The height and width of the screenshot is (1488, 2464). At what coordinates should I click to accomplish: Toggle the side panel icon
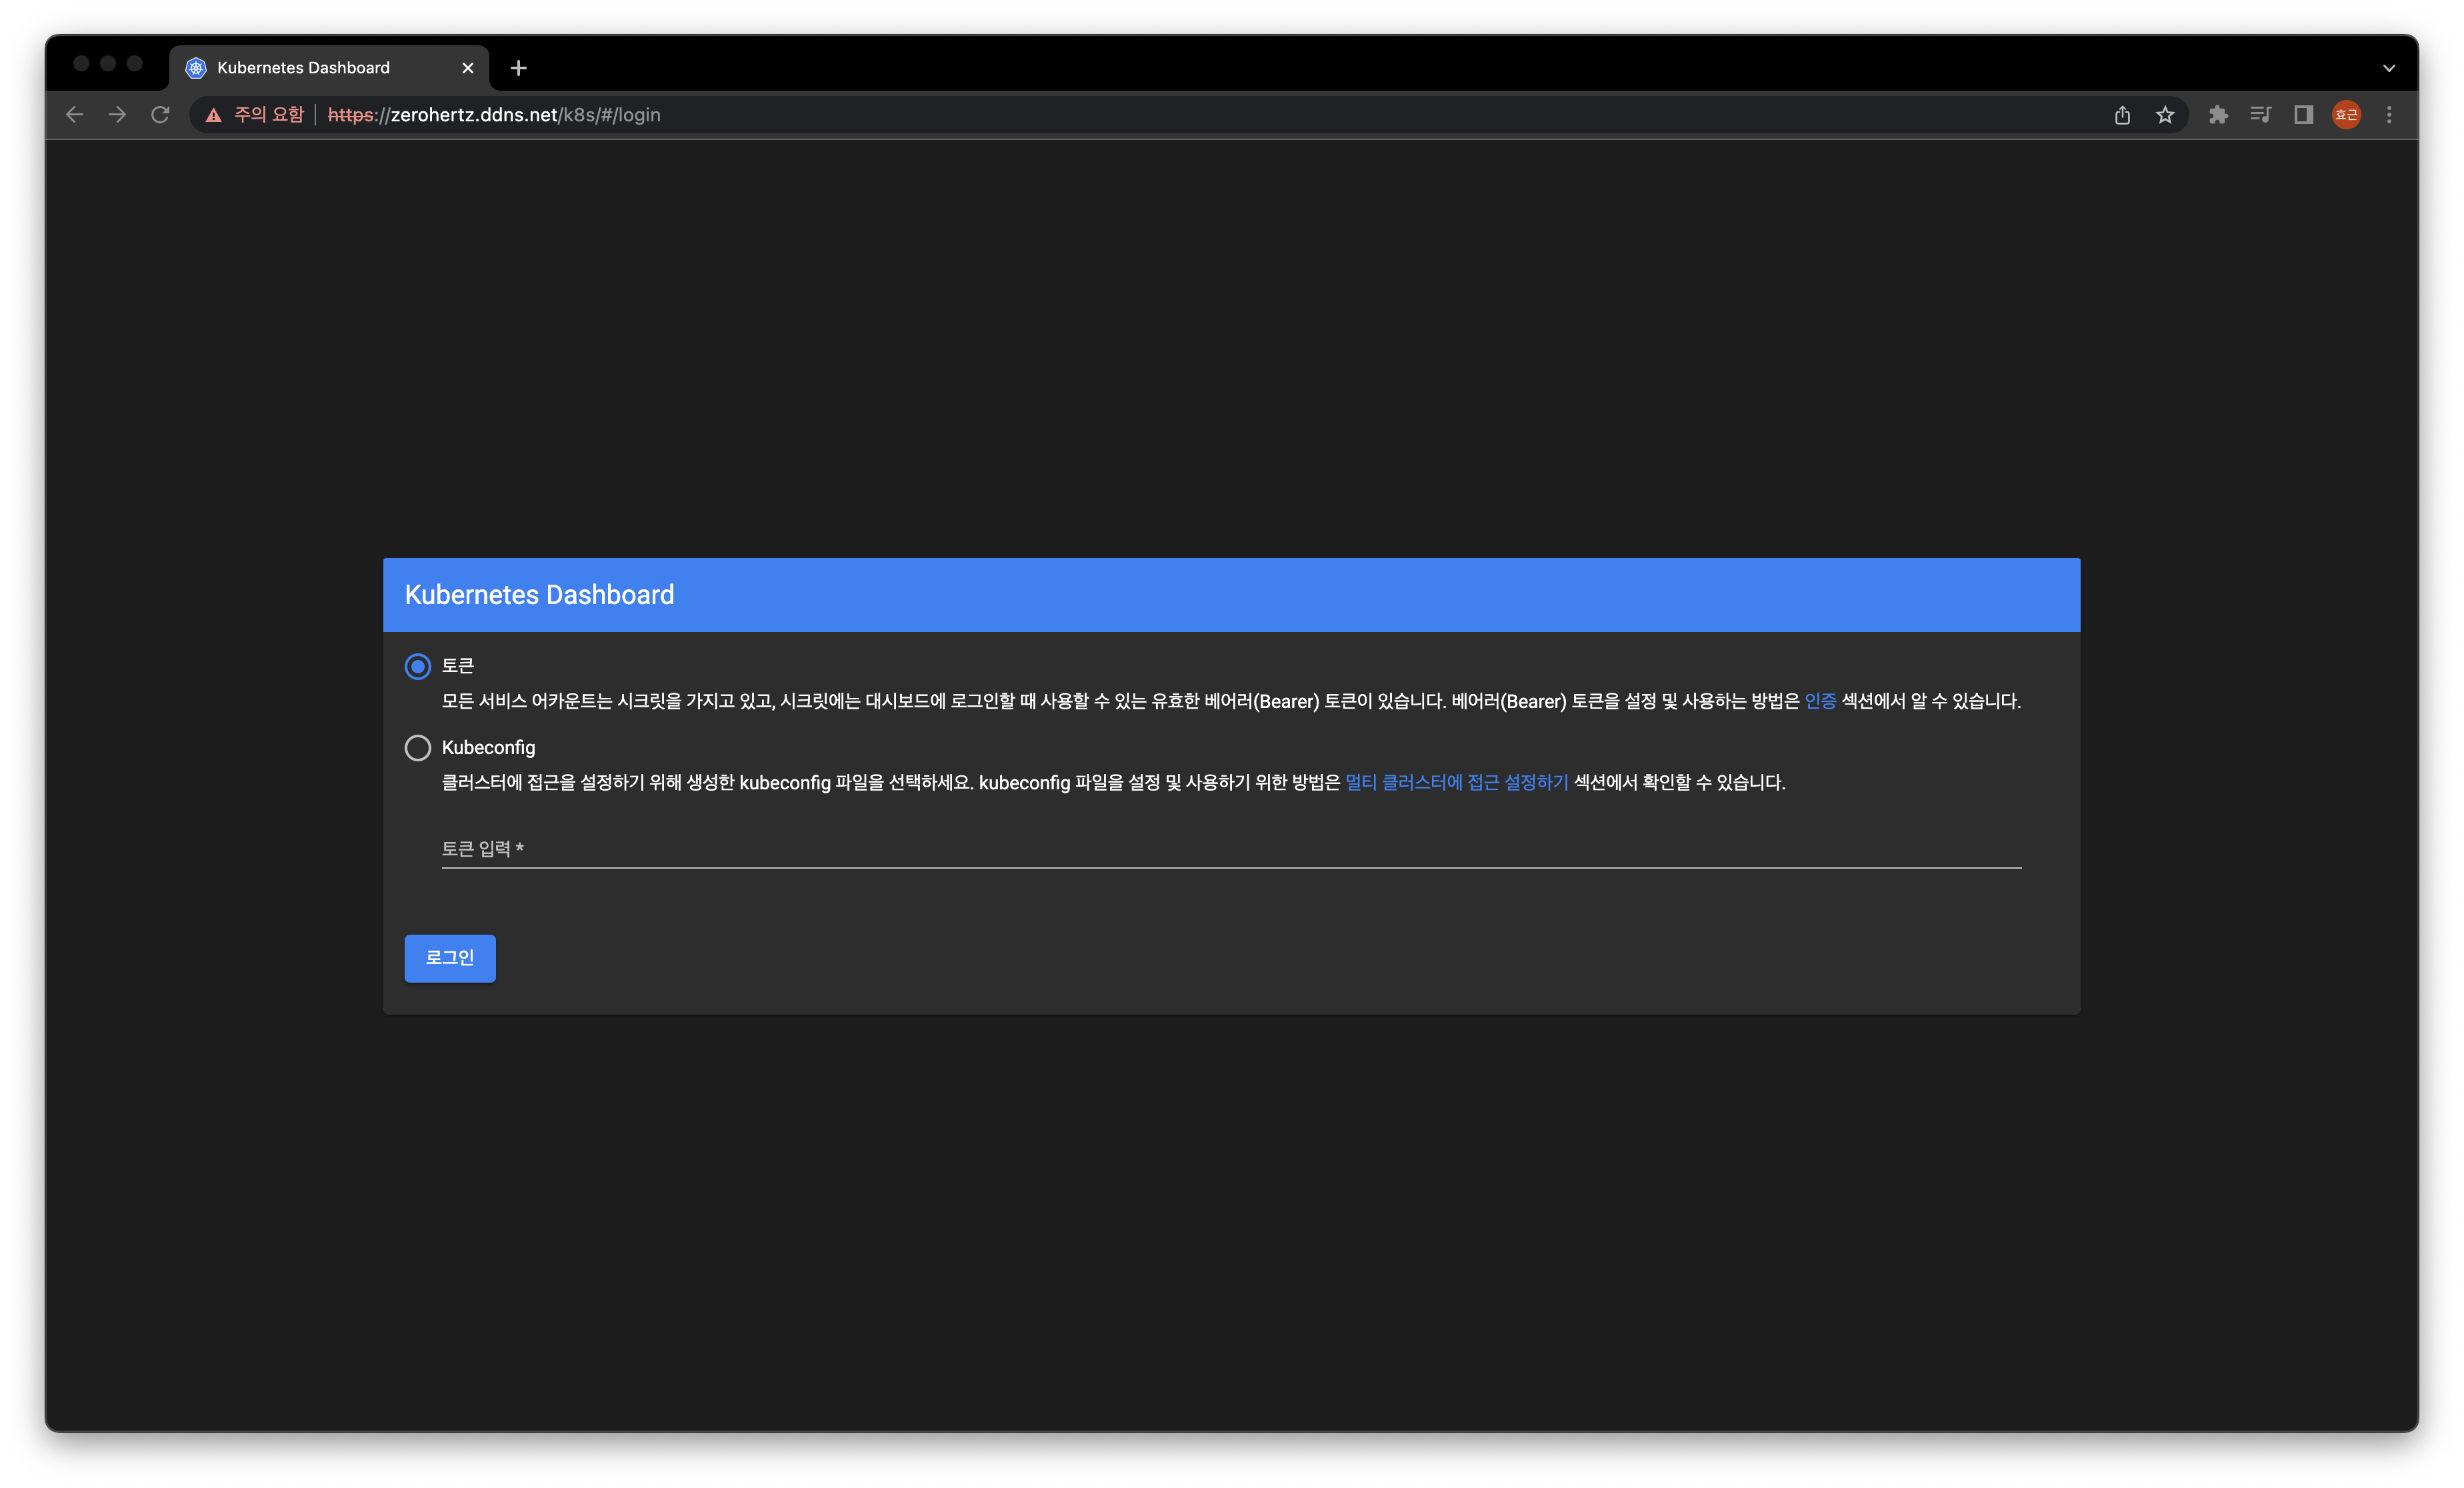coord(2303,115)
